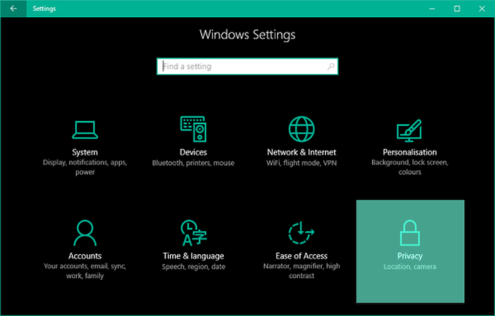
Task: Open Devices via keyboard and speaker icon
Action: (x=193, y=129)
